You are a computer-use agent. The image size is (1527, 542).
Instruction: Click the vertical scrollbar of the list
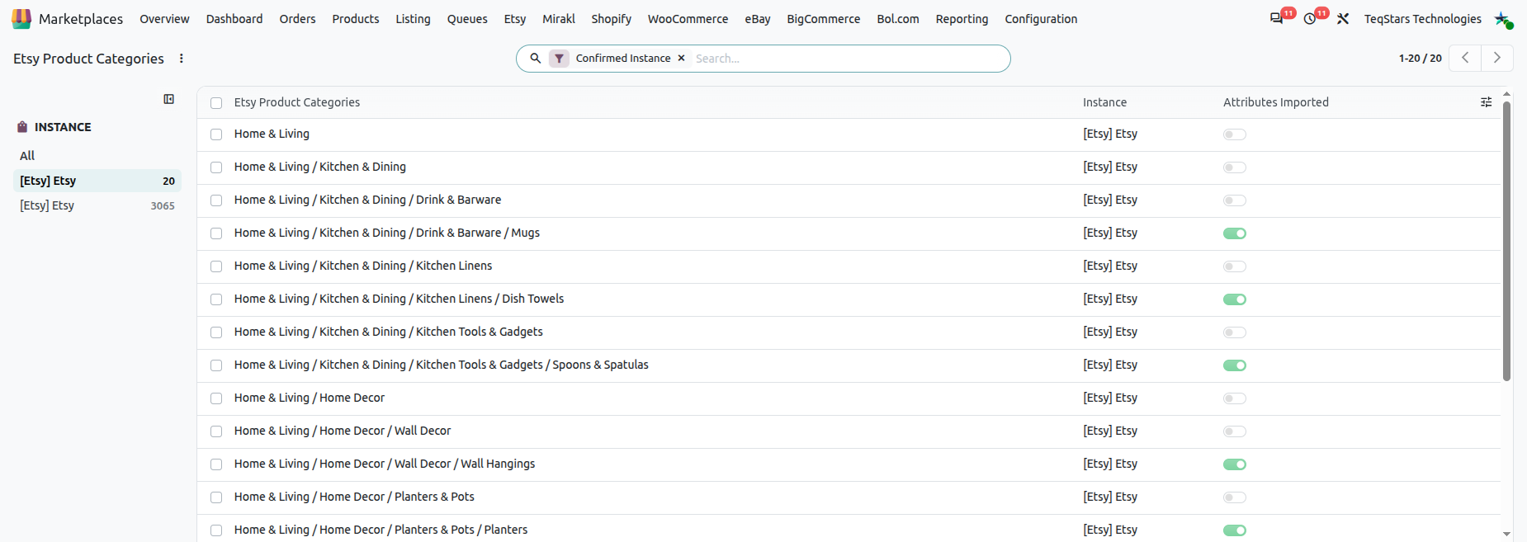tap(1506, 240)
